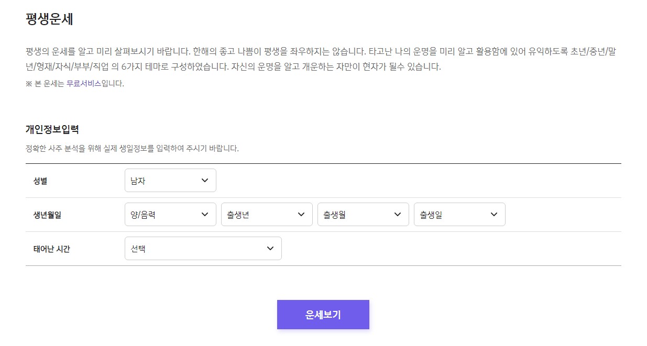The image size is (647, 346).
Task: Open the 선택 birth time dropdown
Action: (x=203, y=248)
